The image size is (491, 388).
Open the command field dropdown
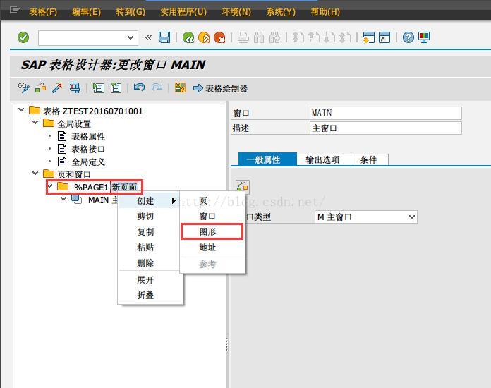coord(131,38)
